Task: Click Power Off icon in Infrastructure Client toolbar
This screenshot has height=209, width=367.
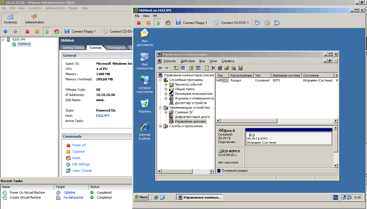Action: pyautogui.click(x=27, y=32)
